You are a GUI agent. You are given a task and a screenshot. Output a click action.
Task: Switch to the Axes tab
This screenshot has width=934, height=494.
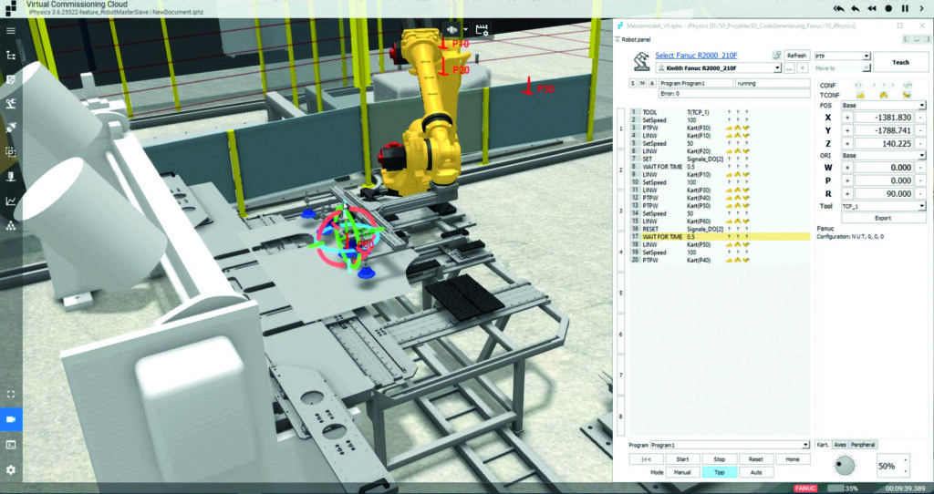(839, 445)
